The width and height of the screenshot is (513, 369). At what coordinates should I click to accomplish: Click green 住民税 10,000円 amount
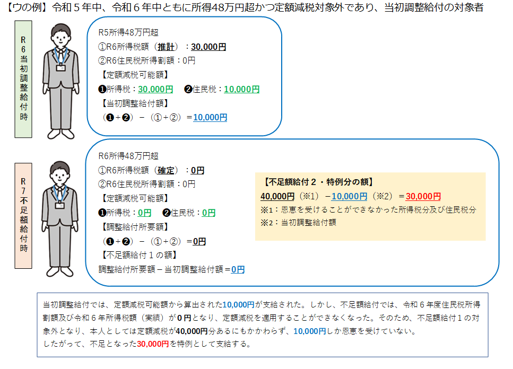pyautogui.click(x=242, y=89)
